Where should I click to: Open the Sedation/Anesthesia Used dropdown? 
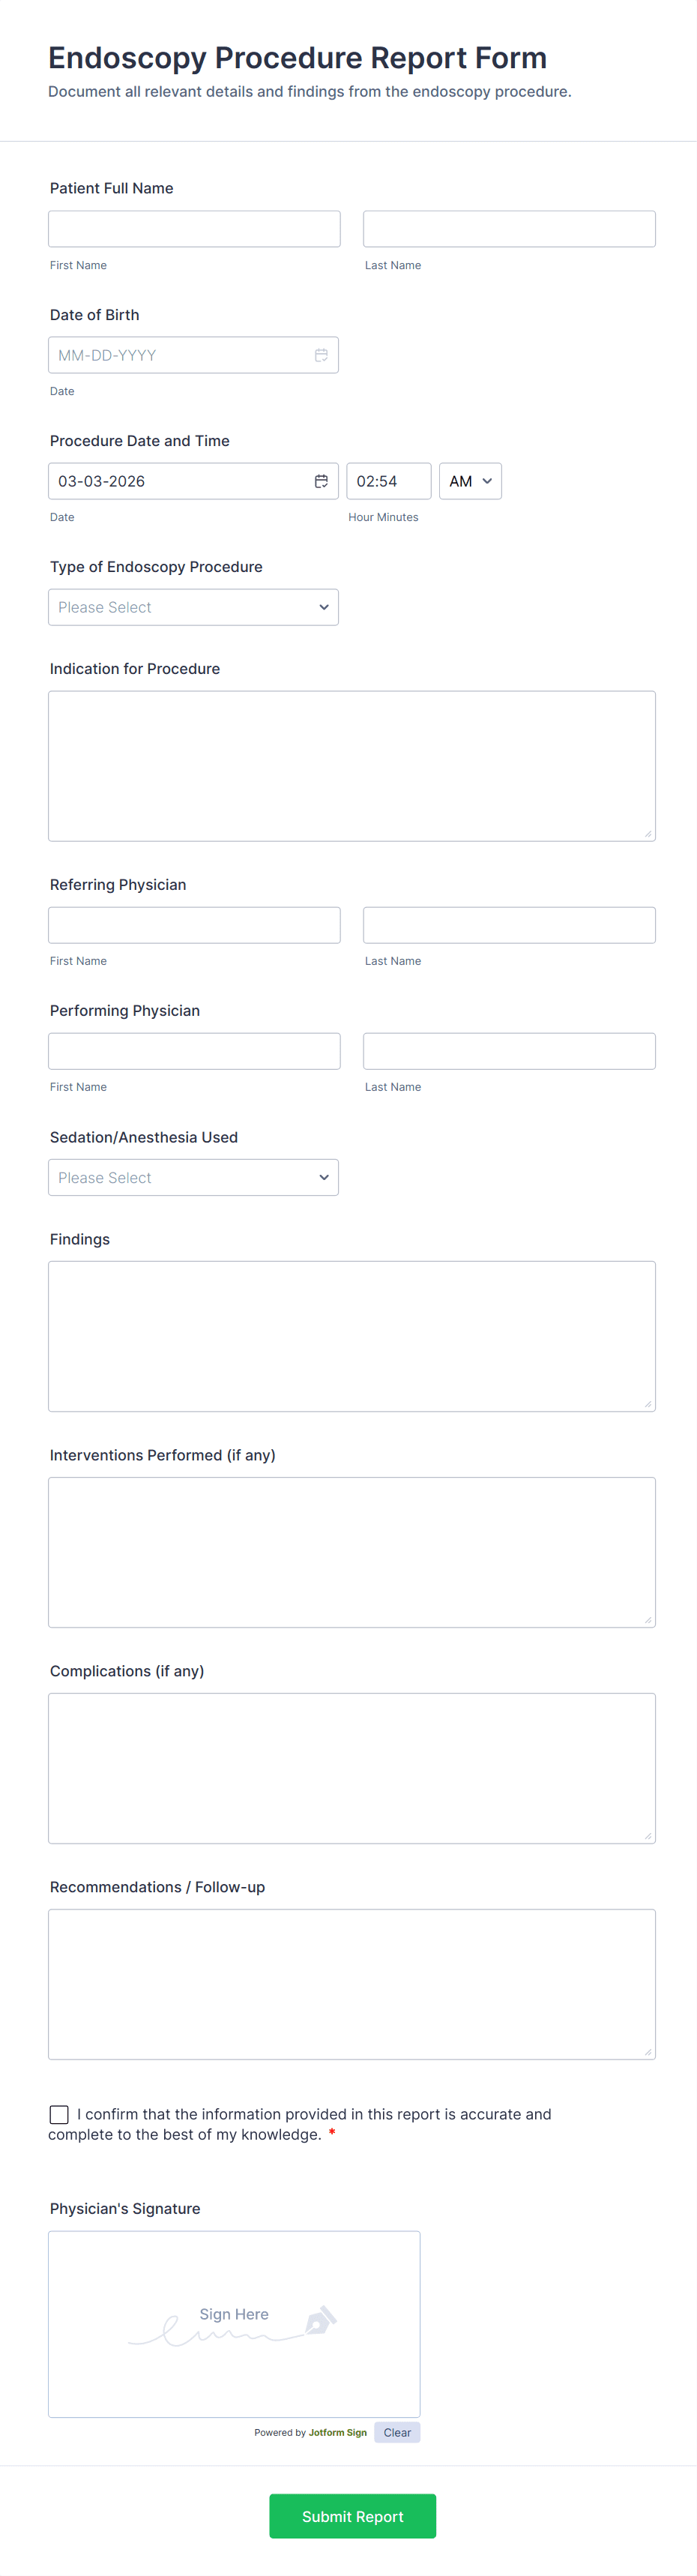click(193, 1177)
